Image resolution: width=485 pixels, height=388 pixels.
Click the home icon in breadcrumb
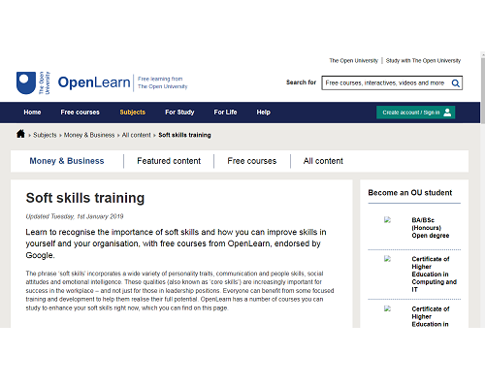20,134
